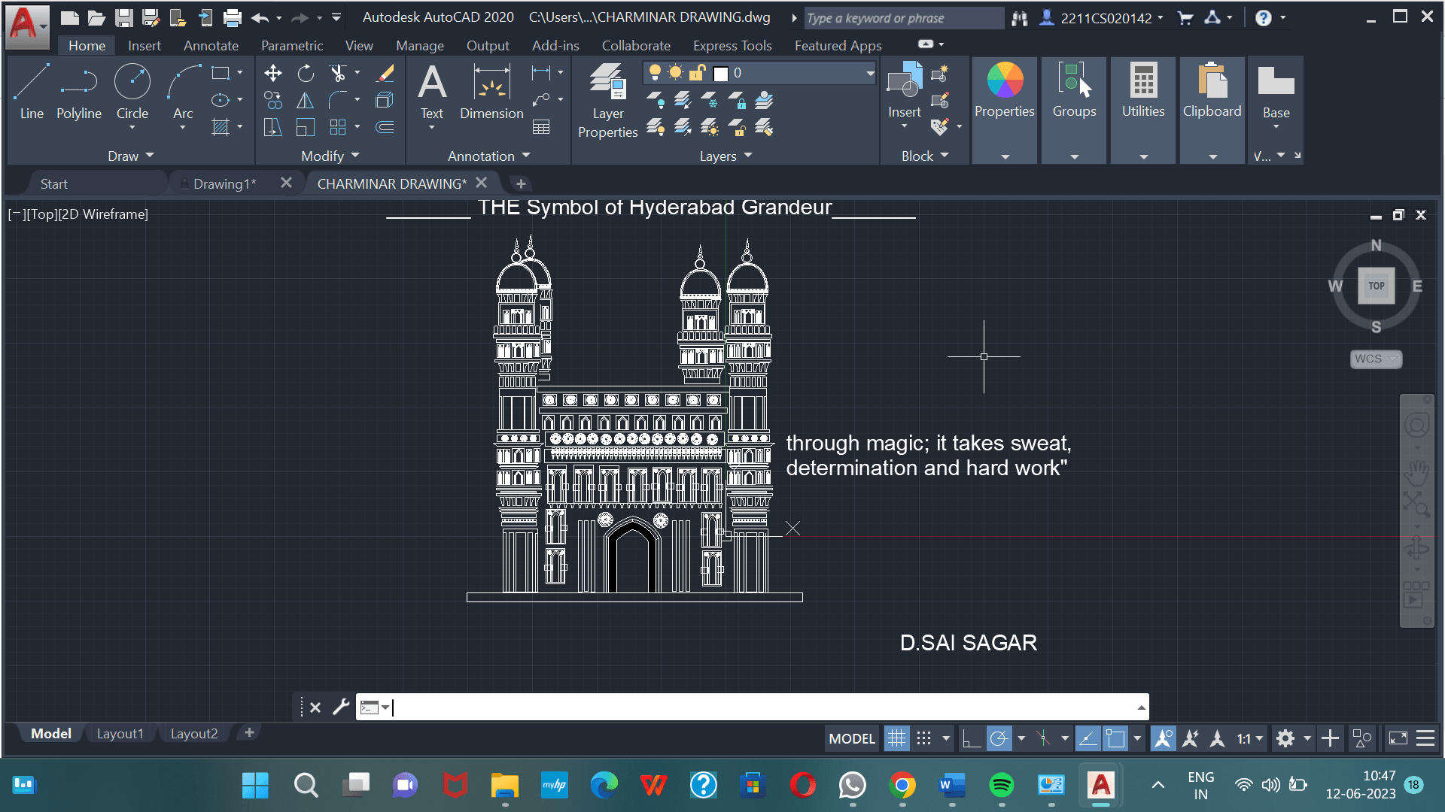Switch to Layout1 tab

(x=120, y=733)
